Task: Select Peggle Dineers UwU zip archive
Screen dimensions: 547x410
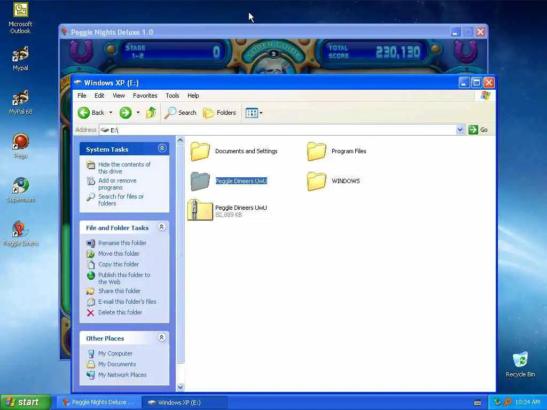Action: coord(228,210)
